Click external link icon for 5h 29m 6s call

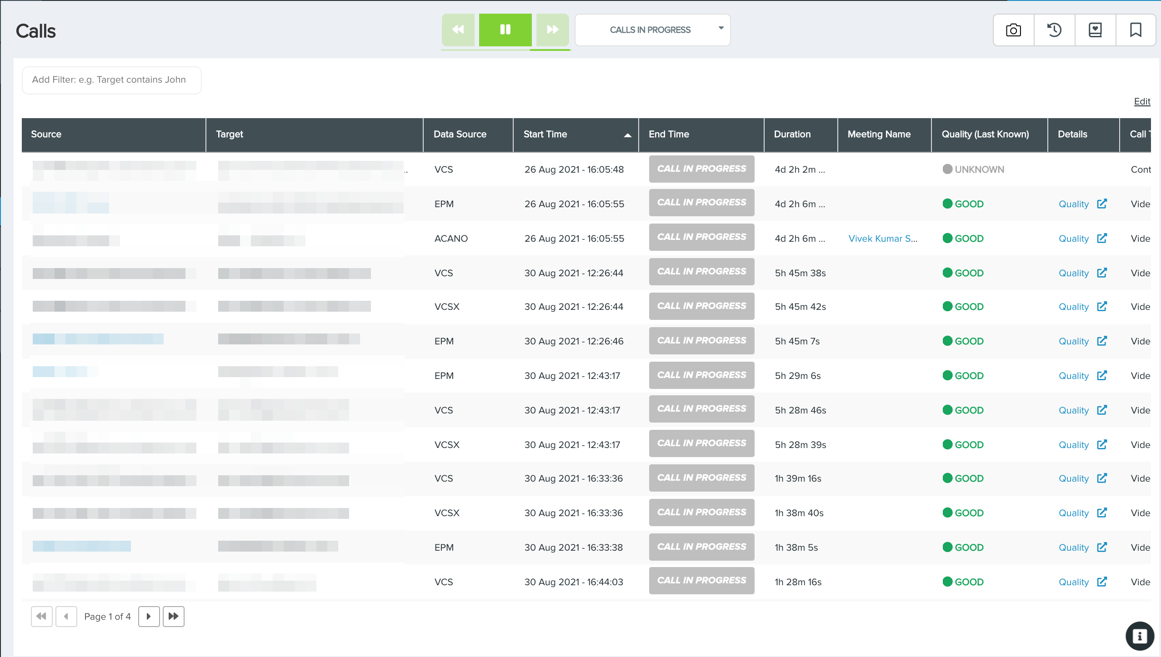coord(1102,375)
